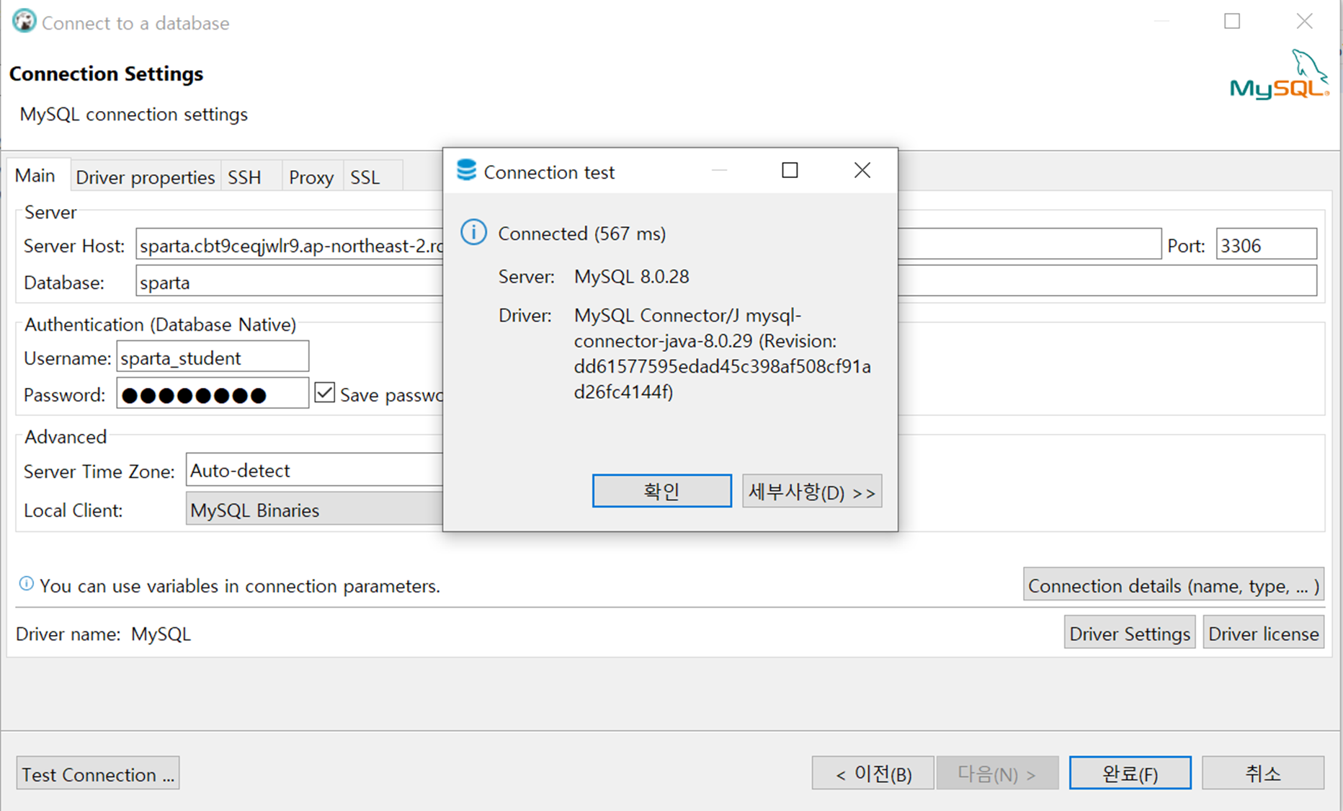Go back with 이전(B) button
1343x811 pixels.
[x=873, y=774]
